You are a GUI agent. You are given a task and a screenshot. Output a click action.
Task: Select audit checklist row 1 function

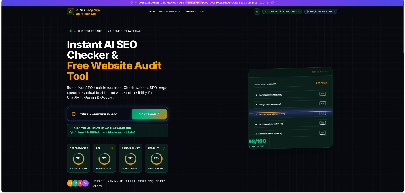[269, 95]
